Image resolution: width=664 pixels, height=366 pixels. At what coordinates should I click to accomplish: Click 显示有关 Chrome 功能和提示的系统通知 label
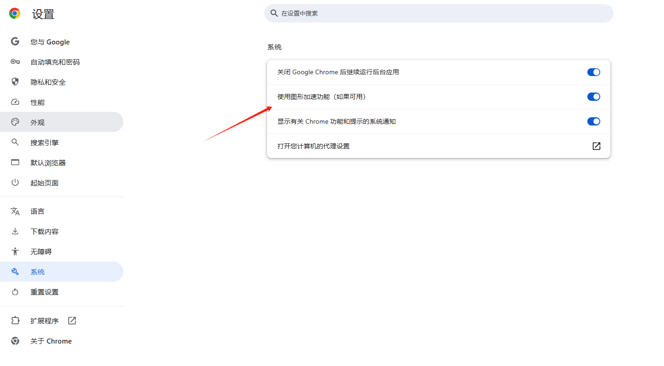[x=336, y=121]
